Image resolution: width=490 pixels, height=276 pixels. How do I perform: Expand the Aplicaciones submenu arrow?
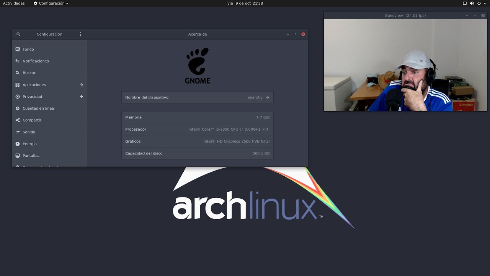point(81,85)
